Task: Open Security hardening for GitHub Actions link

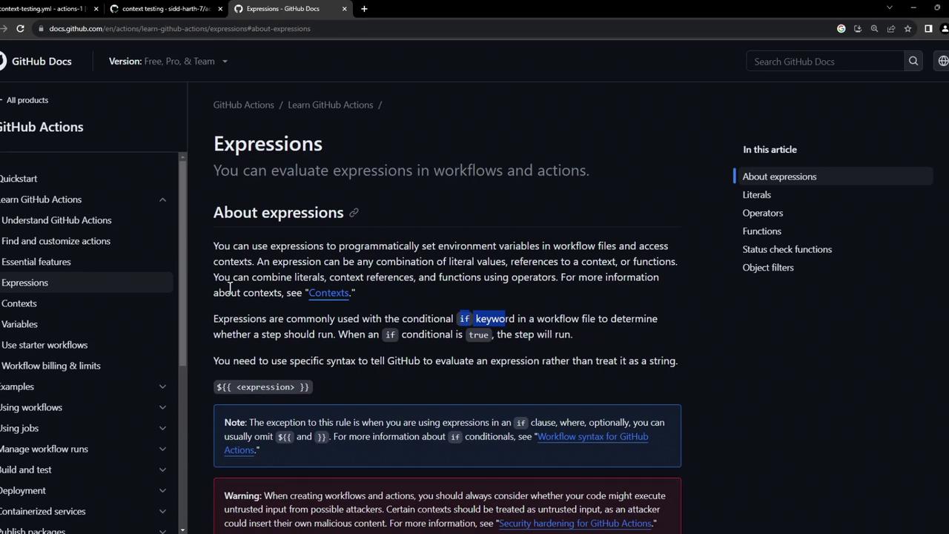Action: pyautogui.click(x=575, y=524)
